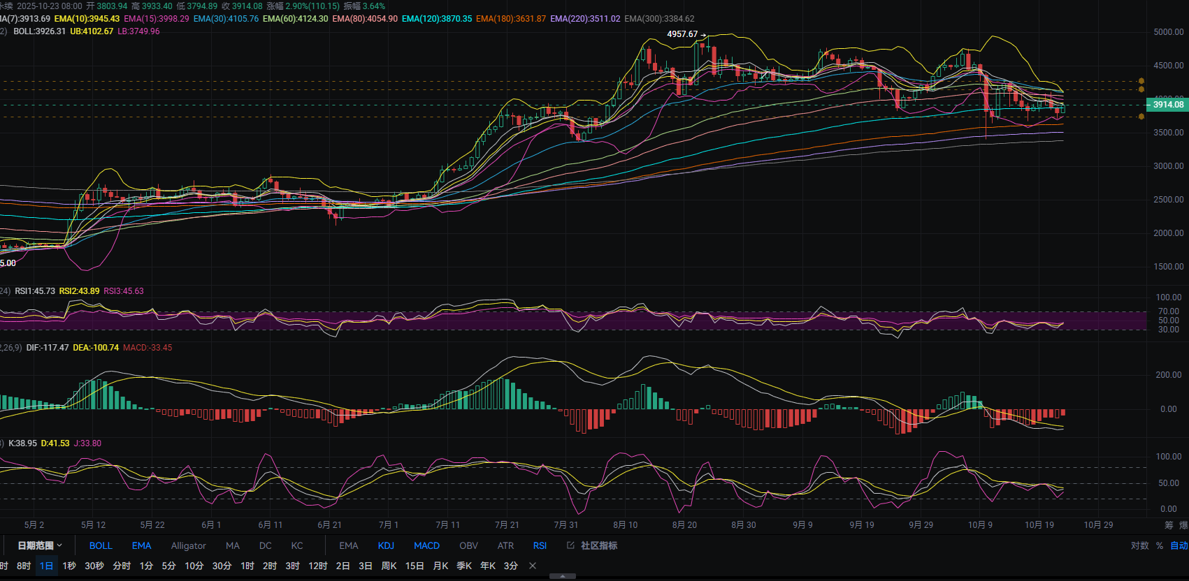Viewport: 1189px width, 581px height.
Task: Click the current price tag 3914.08
Action: (x=1167, y=105)
